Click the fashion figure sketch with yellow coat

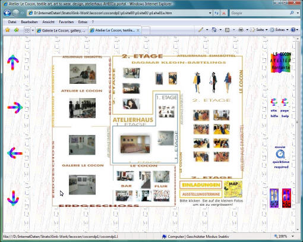click(197, 83)
